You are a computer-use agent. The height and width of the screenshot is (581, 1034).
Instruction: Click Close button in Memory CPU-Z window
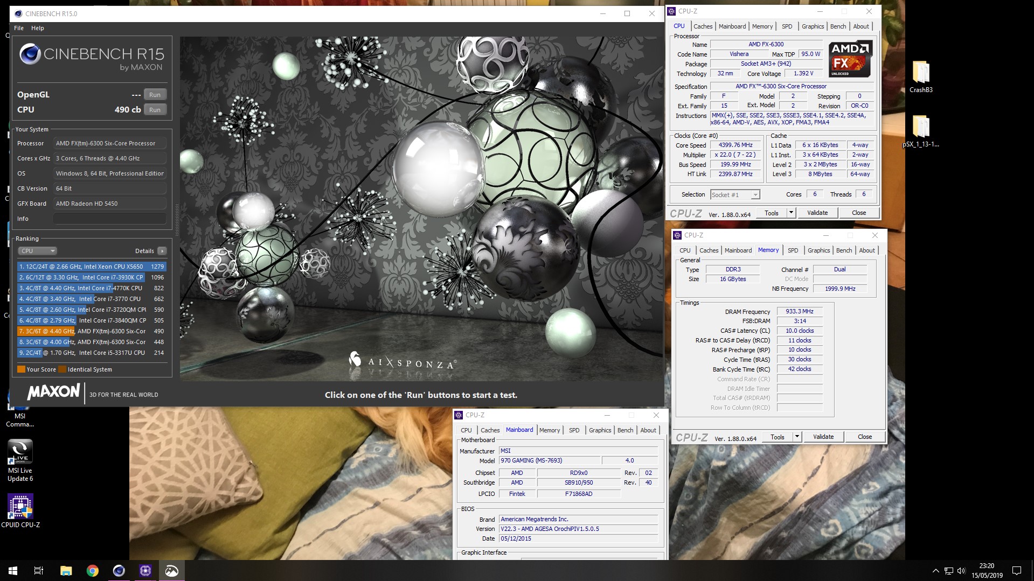click(x=865, y=437)
